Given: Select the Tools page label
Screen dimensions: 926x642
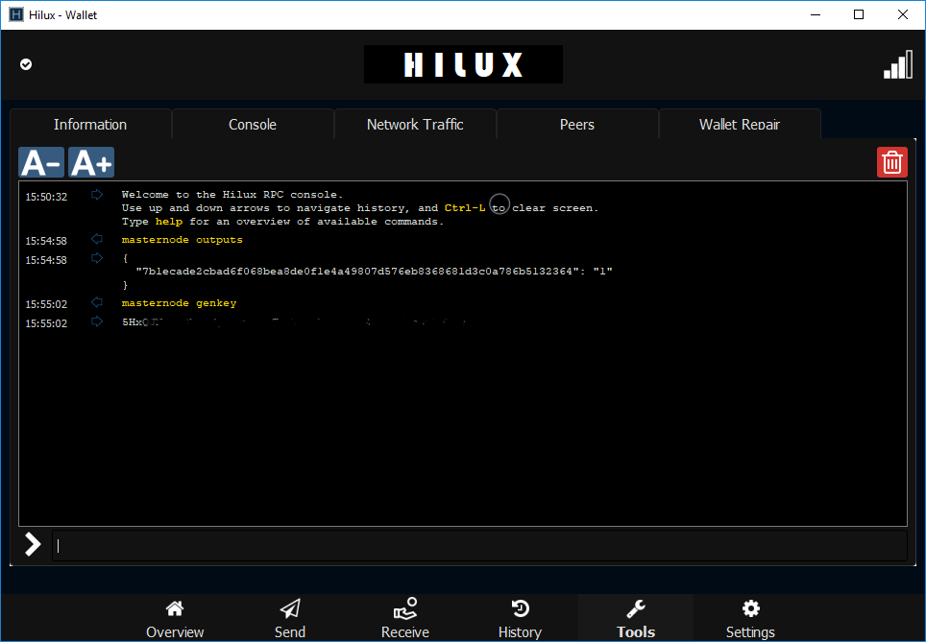Looking at the screenshot, I should [x=636, y=632].
